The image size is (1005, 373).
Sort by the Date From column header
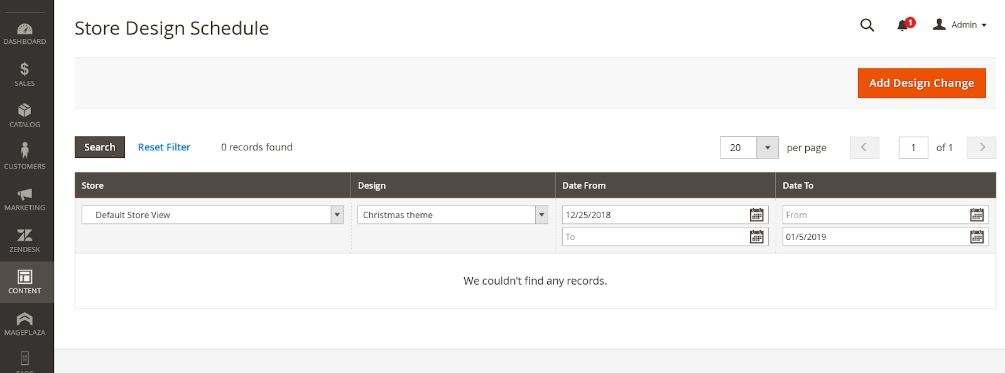click(x=665, y=186)
